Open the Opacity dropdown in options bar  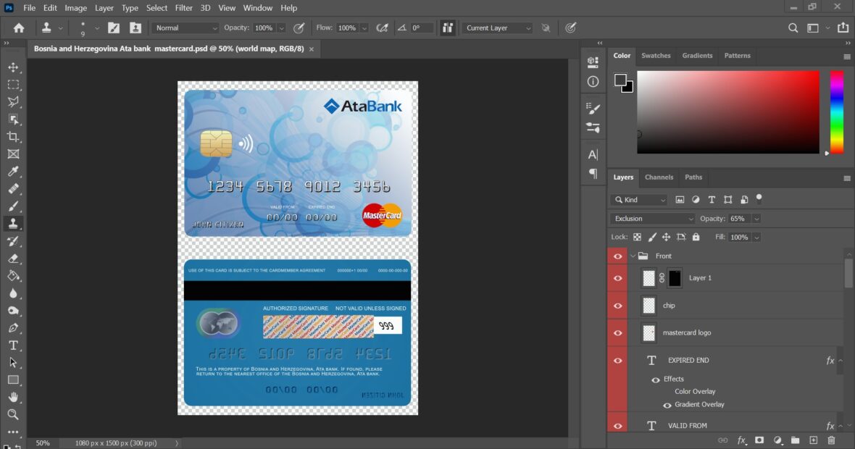281,28
